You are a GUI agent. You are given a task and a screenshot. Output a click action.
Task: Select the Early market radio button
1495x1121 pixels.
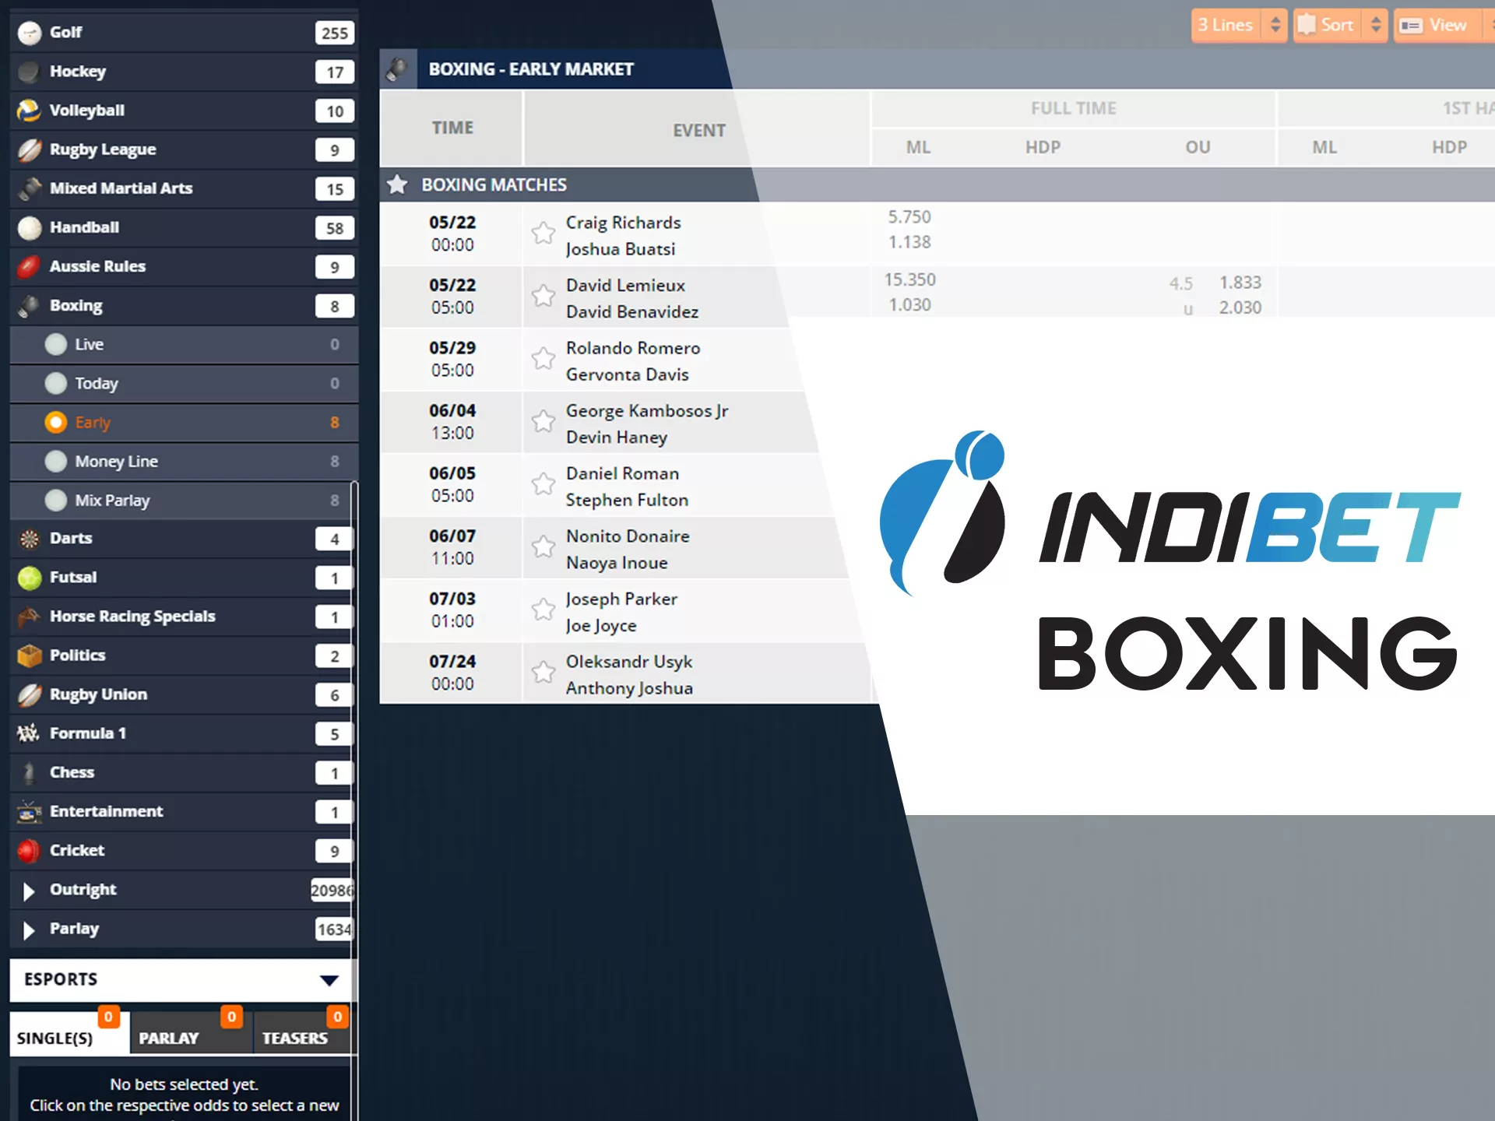point(57,422)
